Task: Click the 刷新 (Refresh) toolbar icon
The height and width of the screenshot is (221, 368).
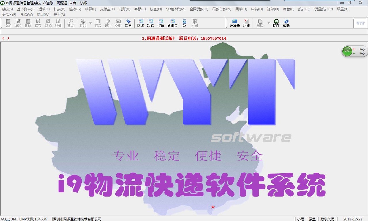Action: (x=58, y=23)
